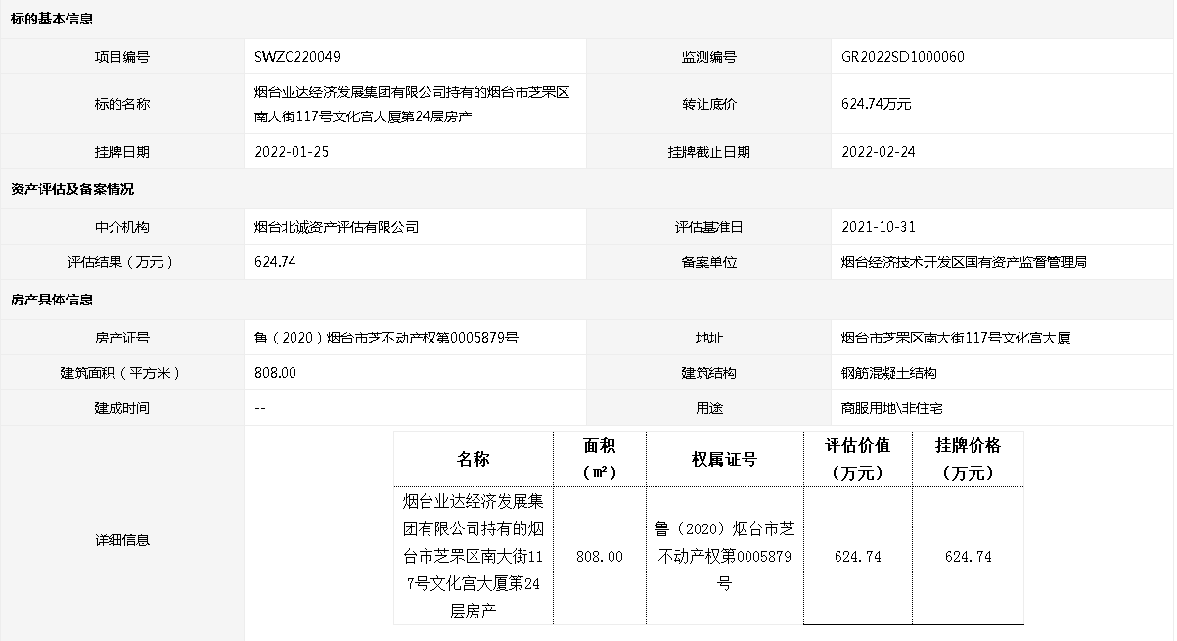Click 624.74 under the 挂牌价格 column
Image resolution: width=1177 pixels, height=641 pixels.
[x=969, y=556]
